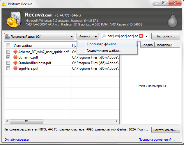Choose Просмотр файлов menu entry

pyautogui.click(x=107, y=44)
